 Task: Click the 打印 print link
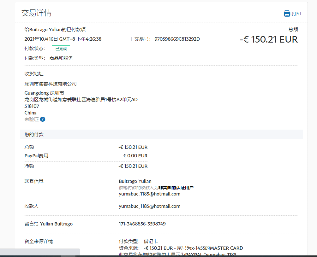click(296, 14)
